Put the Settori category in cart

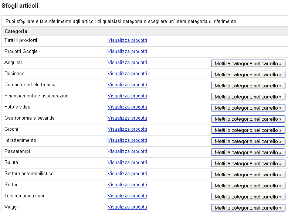[x=248, y=186]
